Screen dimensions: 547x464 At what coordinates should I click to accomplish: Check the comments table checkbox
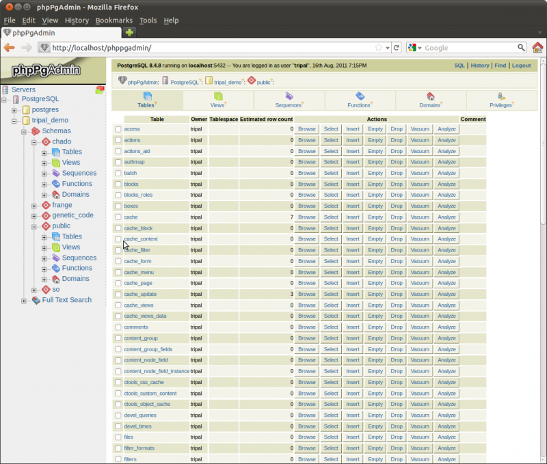[118, 327]
